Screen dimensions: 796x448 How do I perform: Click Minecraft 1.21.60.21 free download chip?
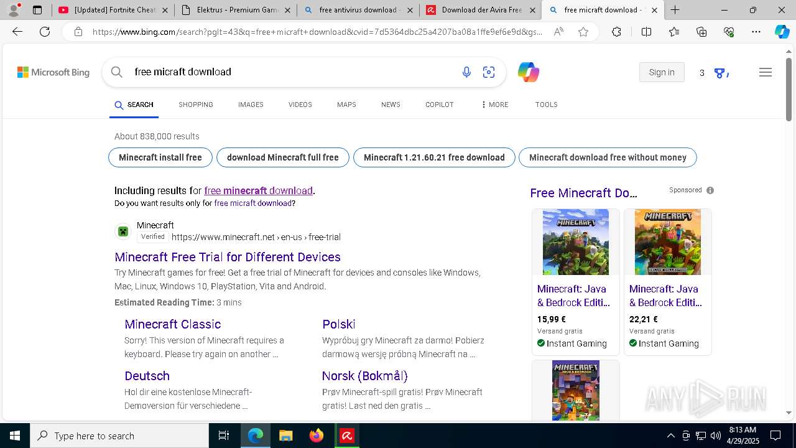click(x=434, y=157)
